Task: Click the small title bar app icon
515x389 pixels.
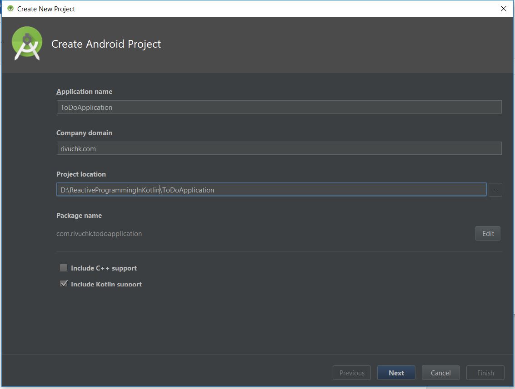Action: (x=10, y=9)
